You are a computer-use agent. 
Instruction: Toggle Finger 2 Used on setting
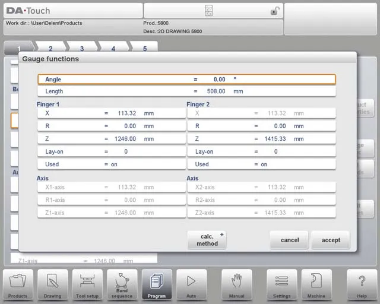pos(261,164)
